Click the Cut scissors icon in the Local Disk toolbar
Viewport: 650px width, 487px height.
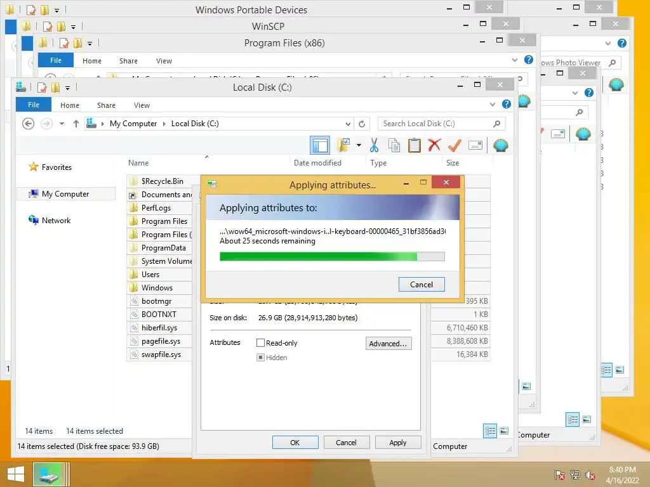coord(374,145)
